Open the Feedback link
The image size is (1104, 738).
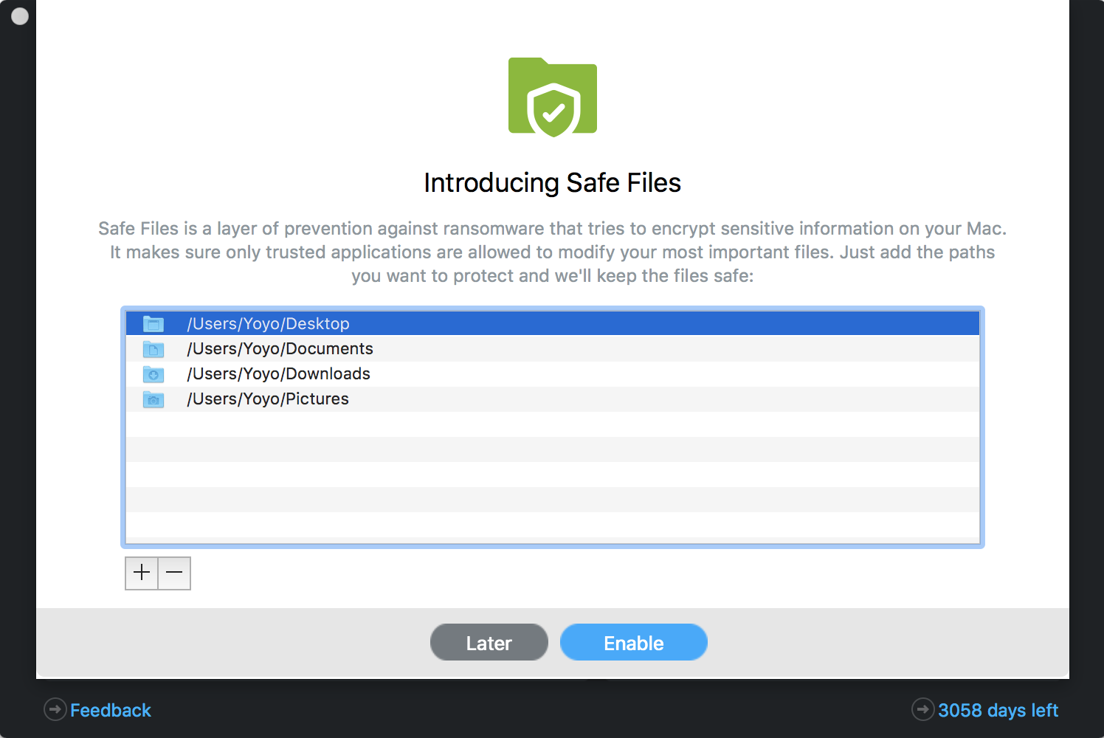[x=111, y=710]
